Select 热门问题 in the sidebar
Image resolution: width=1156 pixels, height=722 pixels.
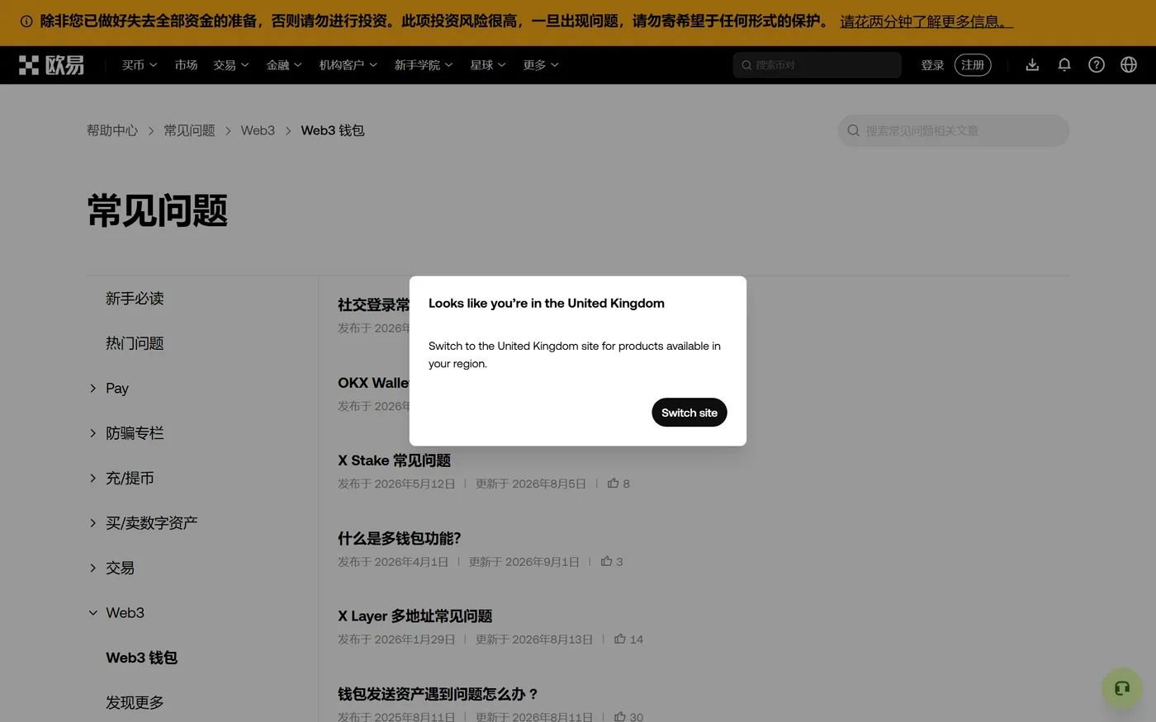(x=135, y=343)
